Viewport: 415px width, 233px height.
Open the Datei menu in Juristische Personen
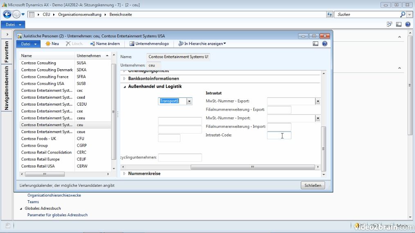(28, 44)
